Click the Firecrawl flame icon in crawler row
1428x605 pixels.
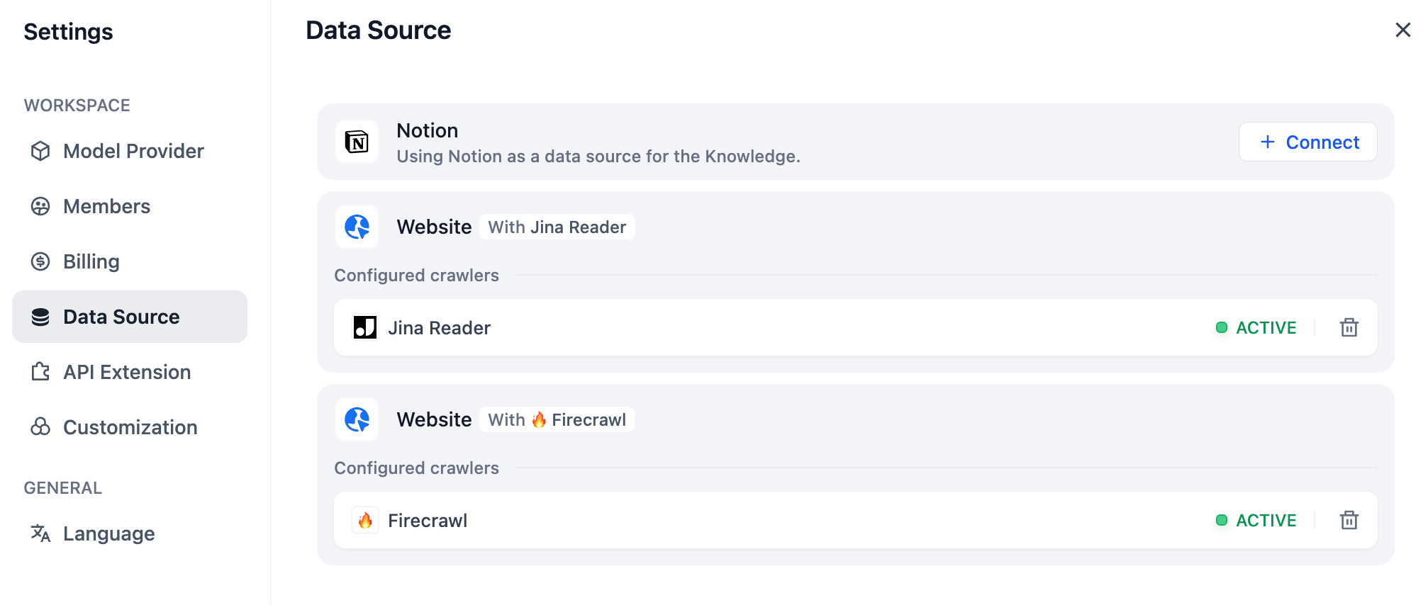(x=365, y=521)
